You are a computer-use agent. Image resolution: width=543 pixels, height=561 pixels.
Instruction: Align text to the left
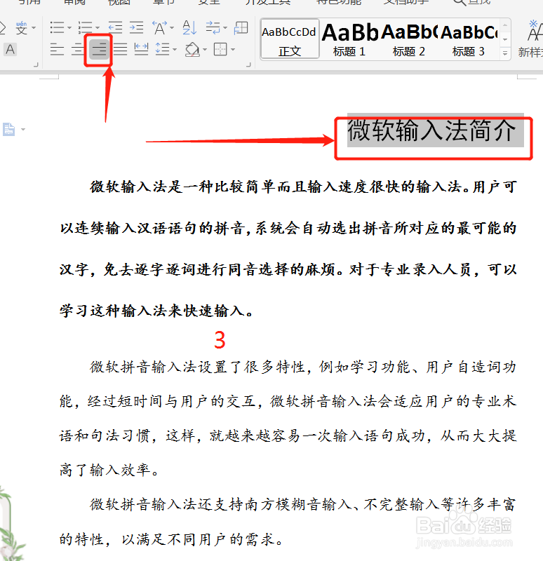(x=57, y=49)
